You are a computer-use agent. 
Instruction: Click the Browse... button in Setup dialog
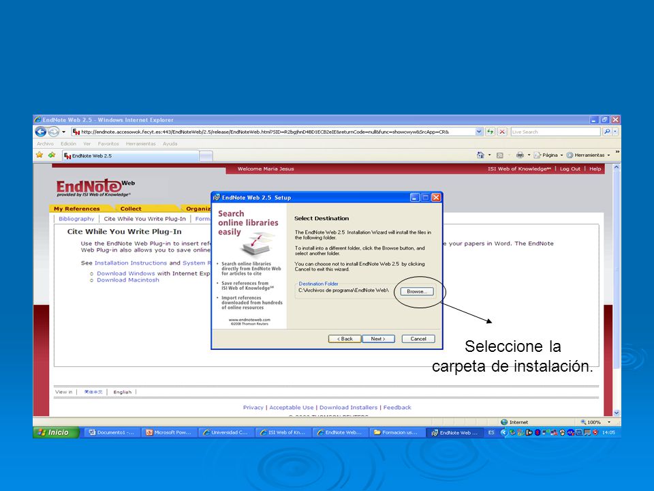point(417,291)
